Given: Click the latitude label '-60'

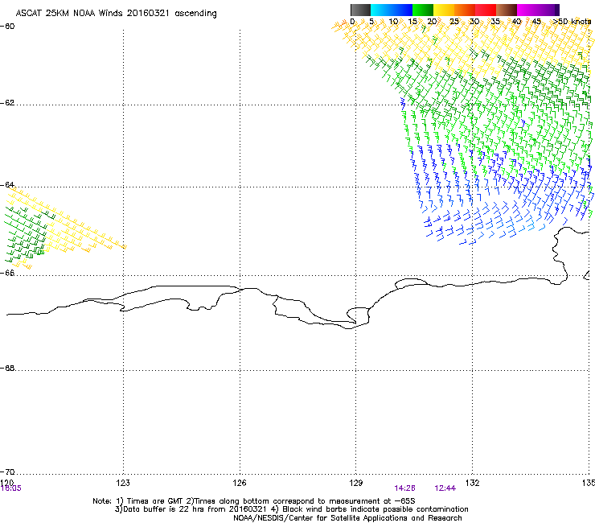Looking at the screenshot, I should [7, 27].
